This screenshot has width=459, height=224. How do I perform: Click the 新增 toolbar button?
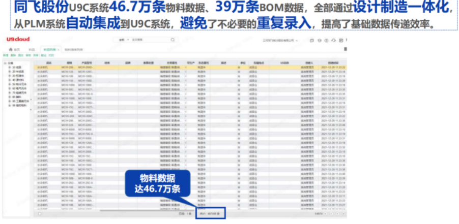(6, 55)
